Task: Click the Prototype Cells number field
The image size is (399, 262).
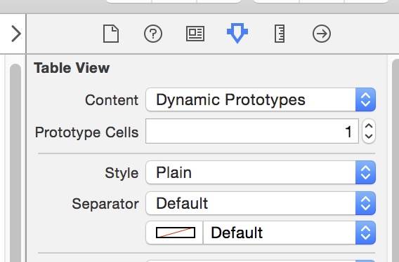Action: (x=252, y=131)
